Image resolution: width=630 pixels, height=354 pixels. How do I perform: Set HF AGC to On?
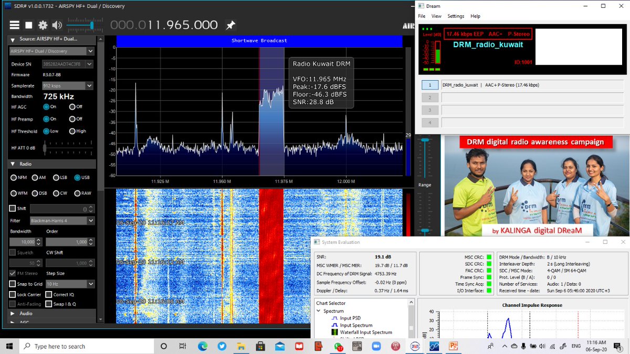tap(46, 106)
